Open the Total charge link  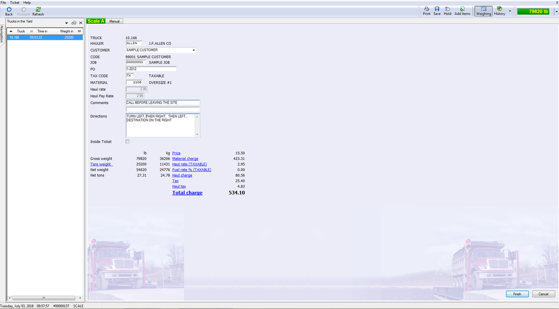tap(187, 193)
